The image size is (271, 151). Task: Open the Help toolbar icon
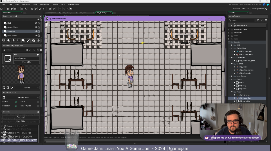[x=53, y=9]
